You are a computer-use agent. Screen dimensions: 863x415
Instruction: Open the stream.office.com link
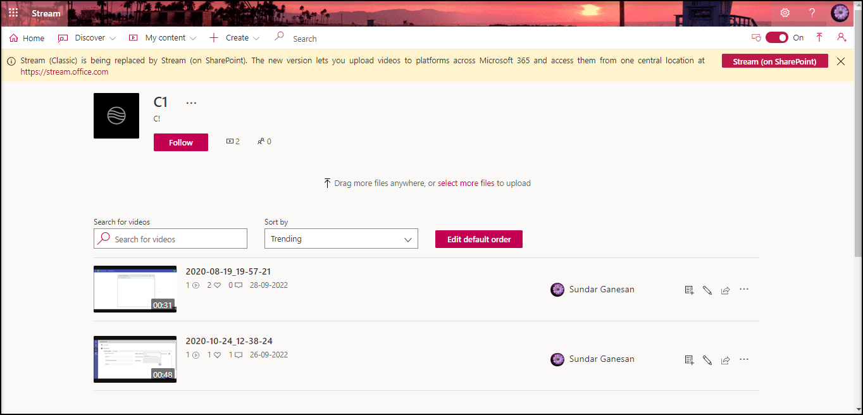tap(65, 72)
